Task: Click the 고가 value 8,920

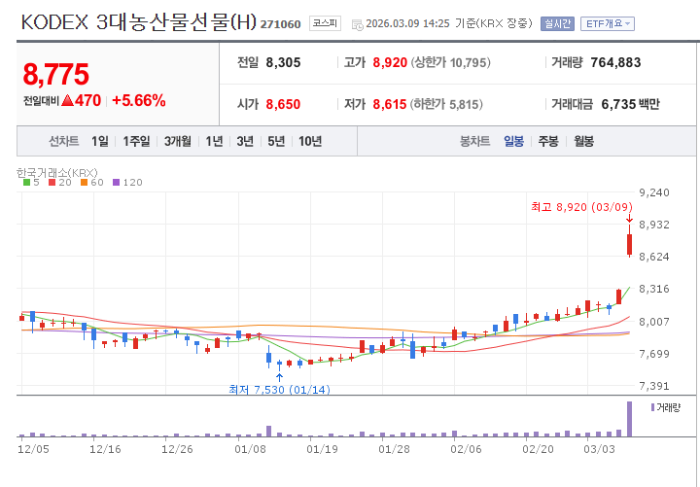Action: point(390,62)
